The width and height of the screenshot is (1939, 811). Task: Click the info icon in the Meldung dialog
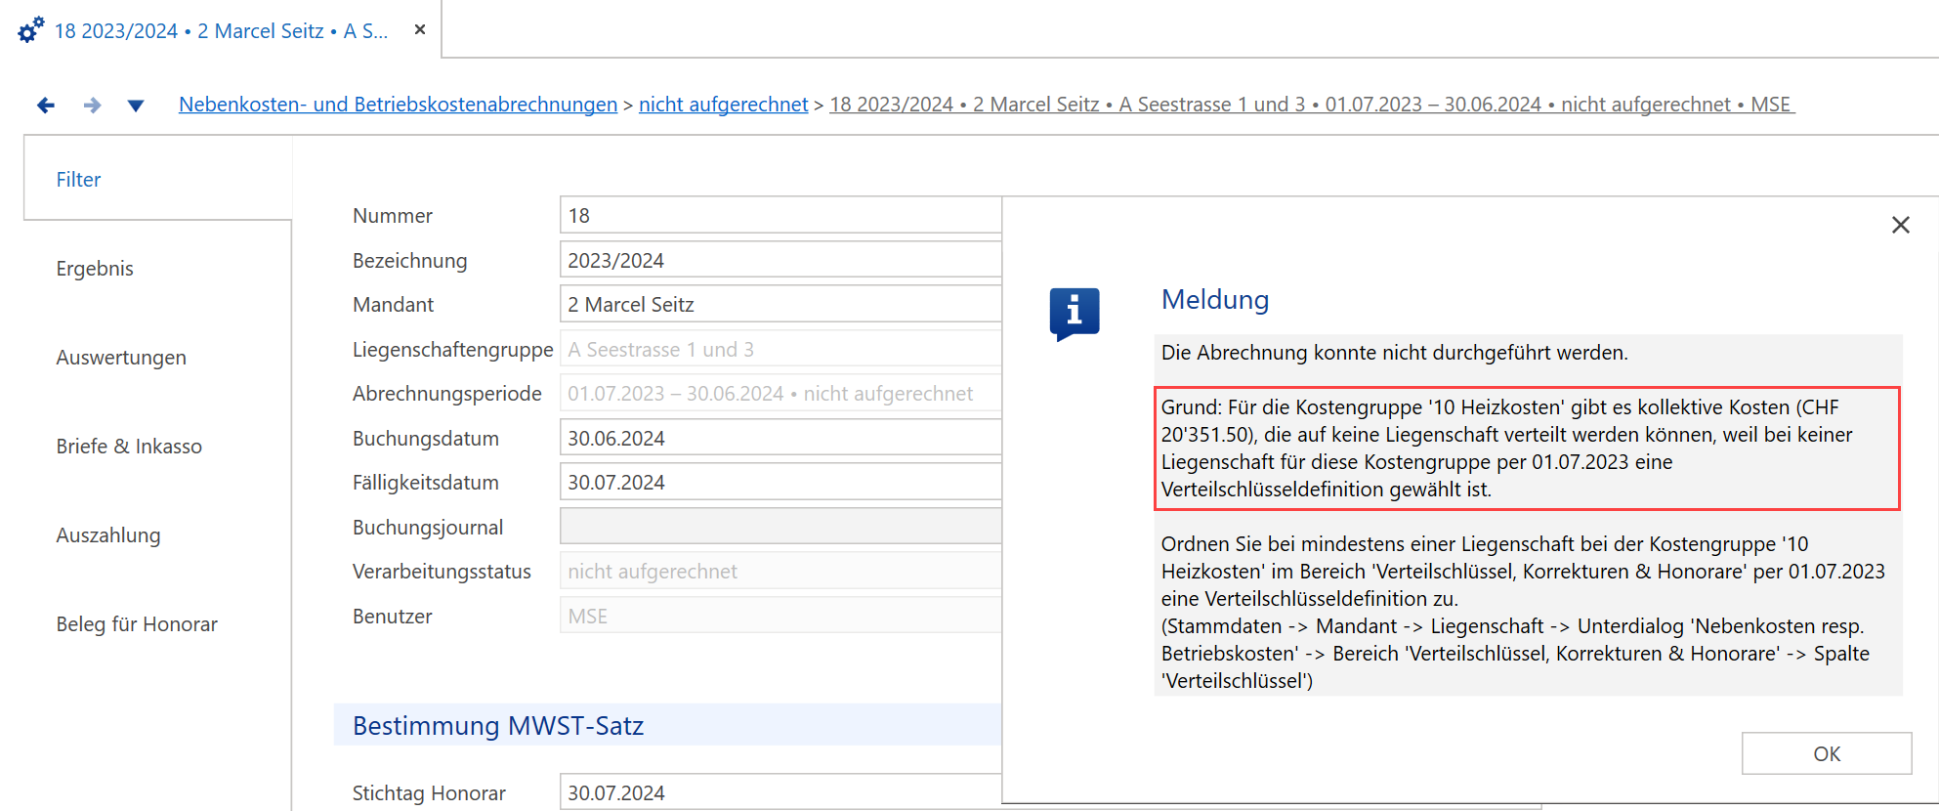click(x=1075, y=314)
